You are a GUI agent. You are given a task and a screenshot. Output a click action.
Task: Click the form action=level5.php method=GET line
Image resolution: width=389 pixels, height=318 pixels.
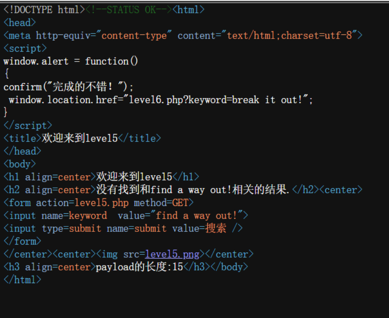[x=99, y=203]
